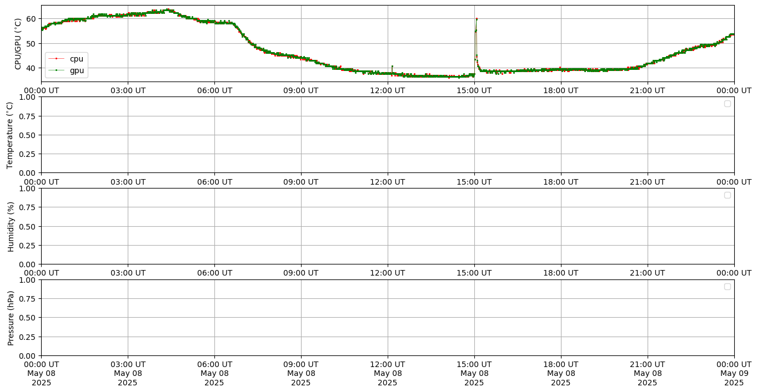The width and height of the screenshot is (757, 392).
Task: Click the empty legend box in Pressure plot
Action: [x=728, y=287]
